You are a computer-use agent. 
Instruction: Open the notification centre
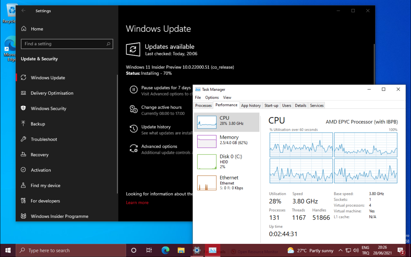[401, 251]
